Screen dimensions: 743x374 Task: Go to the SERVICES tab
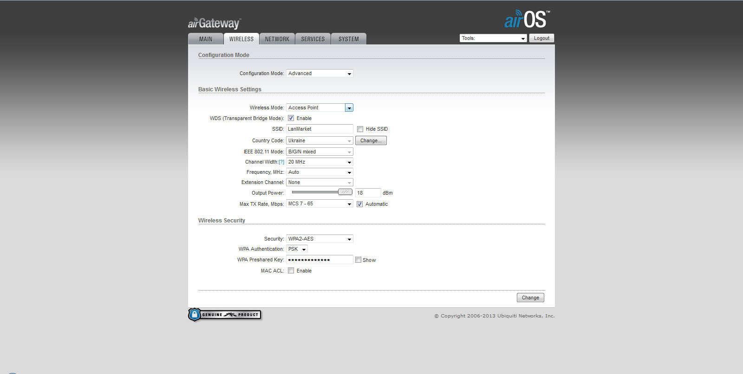coord(313,39)
